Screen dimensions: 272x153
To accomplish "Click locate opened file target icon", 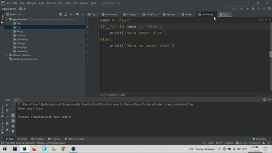I will [60, 14].
